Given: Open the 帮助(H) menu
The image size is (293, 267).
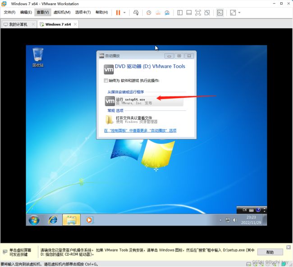Looking at the screenshot, I should 102,12.
